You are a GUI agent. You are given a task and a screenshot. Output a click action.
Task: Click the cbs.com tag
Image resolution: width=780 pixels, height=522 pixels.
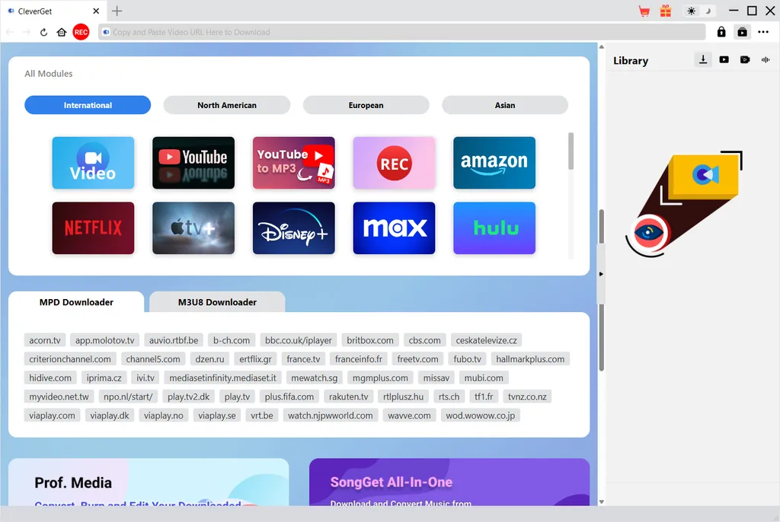(425, 340)
